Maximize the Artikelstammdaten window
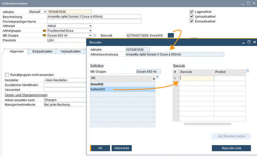This screenshot has width=257, height=157. pyautogui.click(x=248, y=3)
